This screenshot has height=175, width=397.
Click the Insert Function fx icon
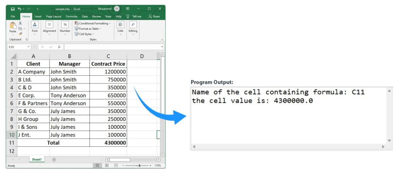tap(59, 47)
